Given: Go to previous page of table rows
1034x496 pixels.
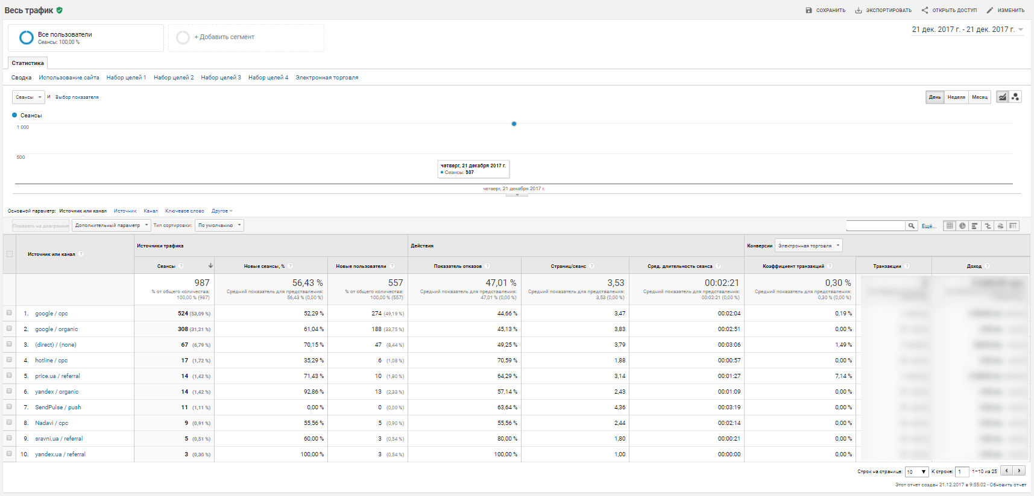Looking at the screenshot, I should coord(1006,471).
